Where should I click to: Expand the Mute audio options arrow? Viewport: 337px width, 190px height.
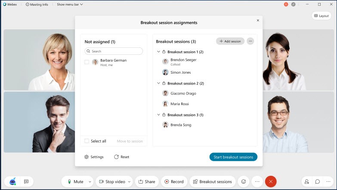[90, 182]
